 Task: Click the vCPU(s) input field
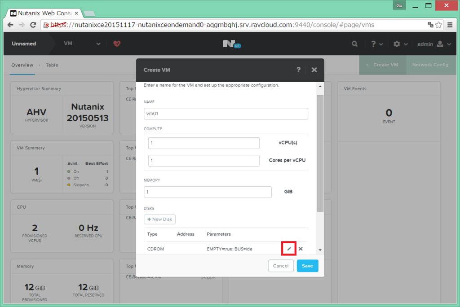point(203,143)
